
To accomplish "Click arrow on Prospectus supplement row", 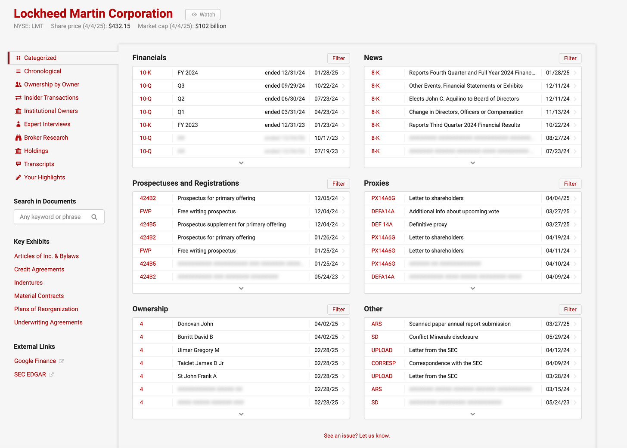I will pyautogui.click(x=344, y=224).
